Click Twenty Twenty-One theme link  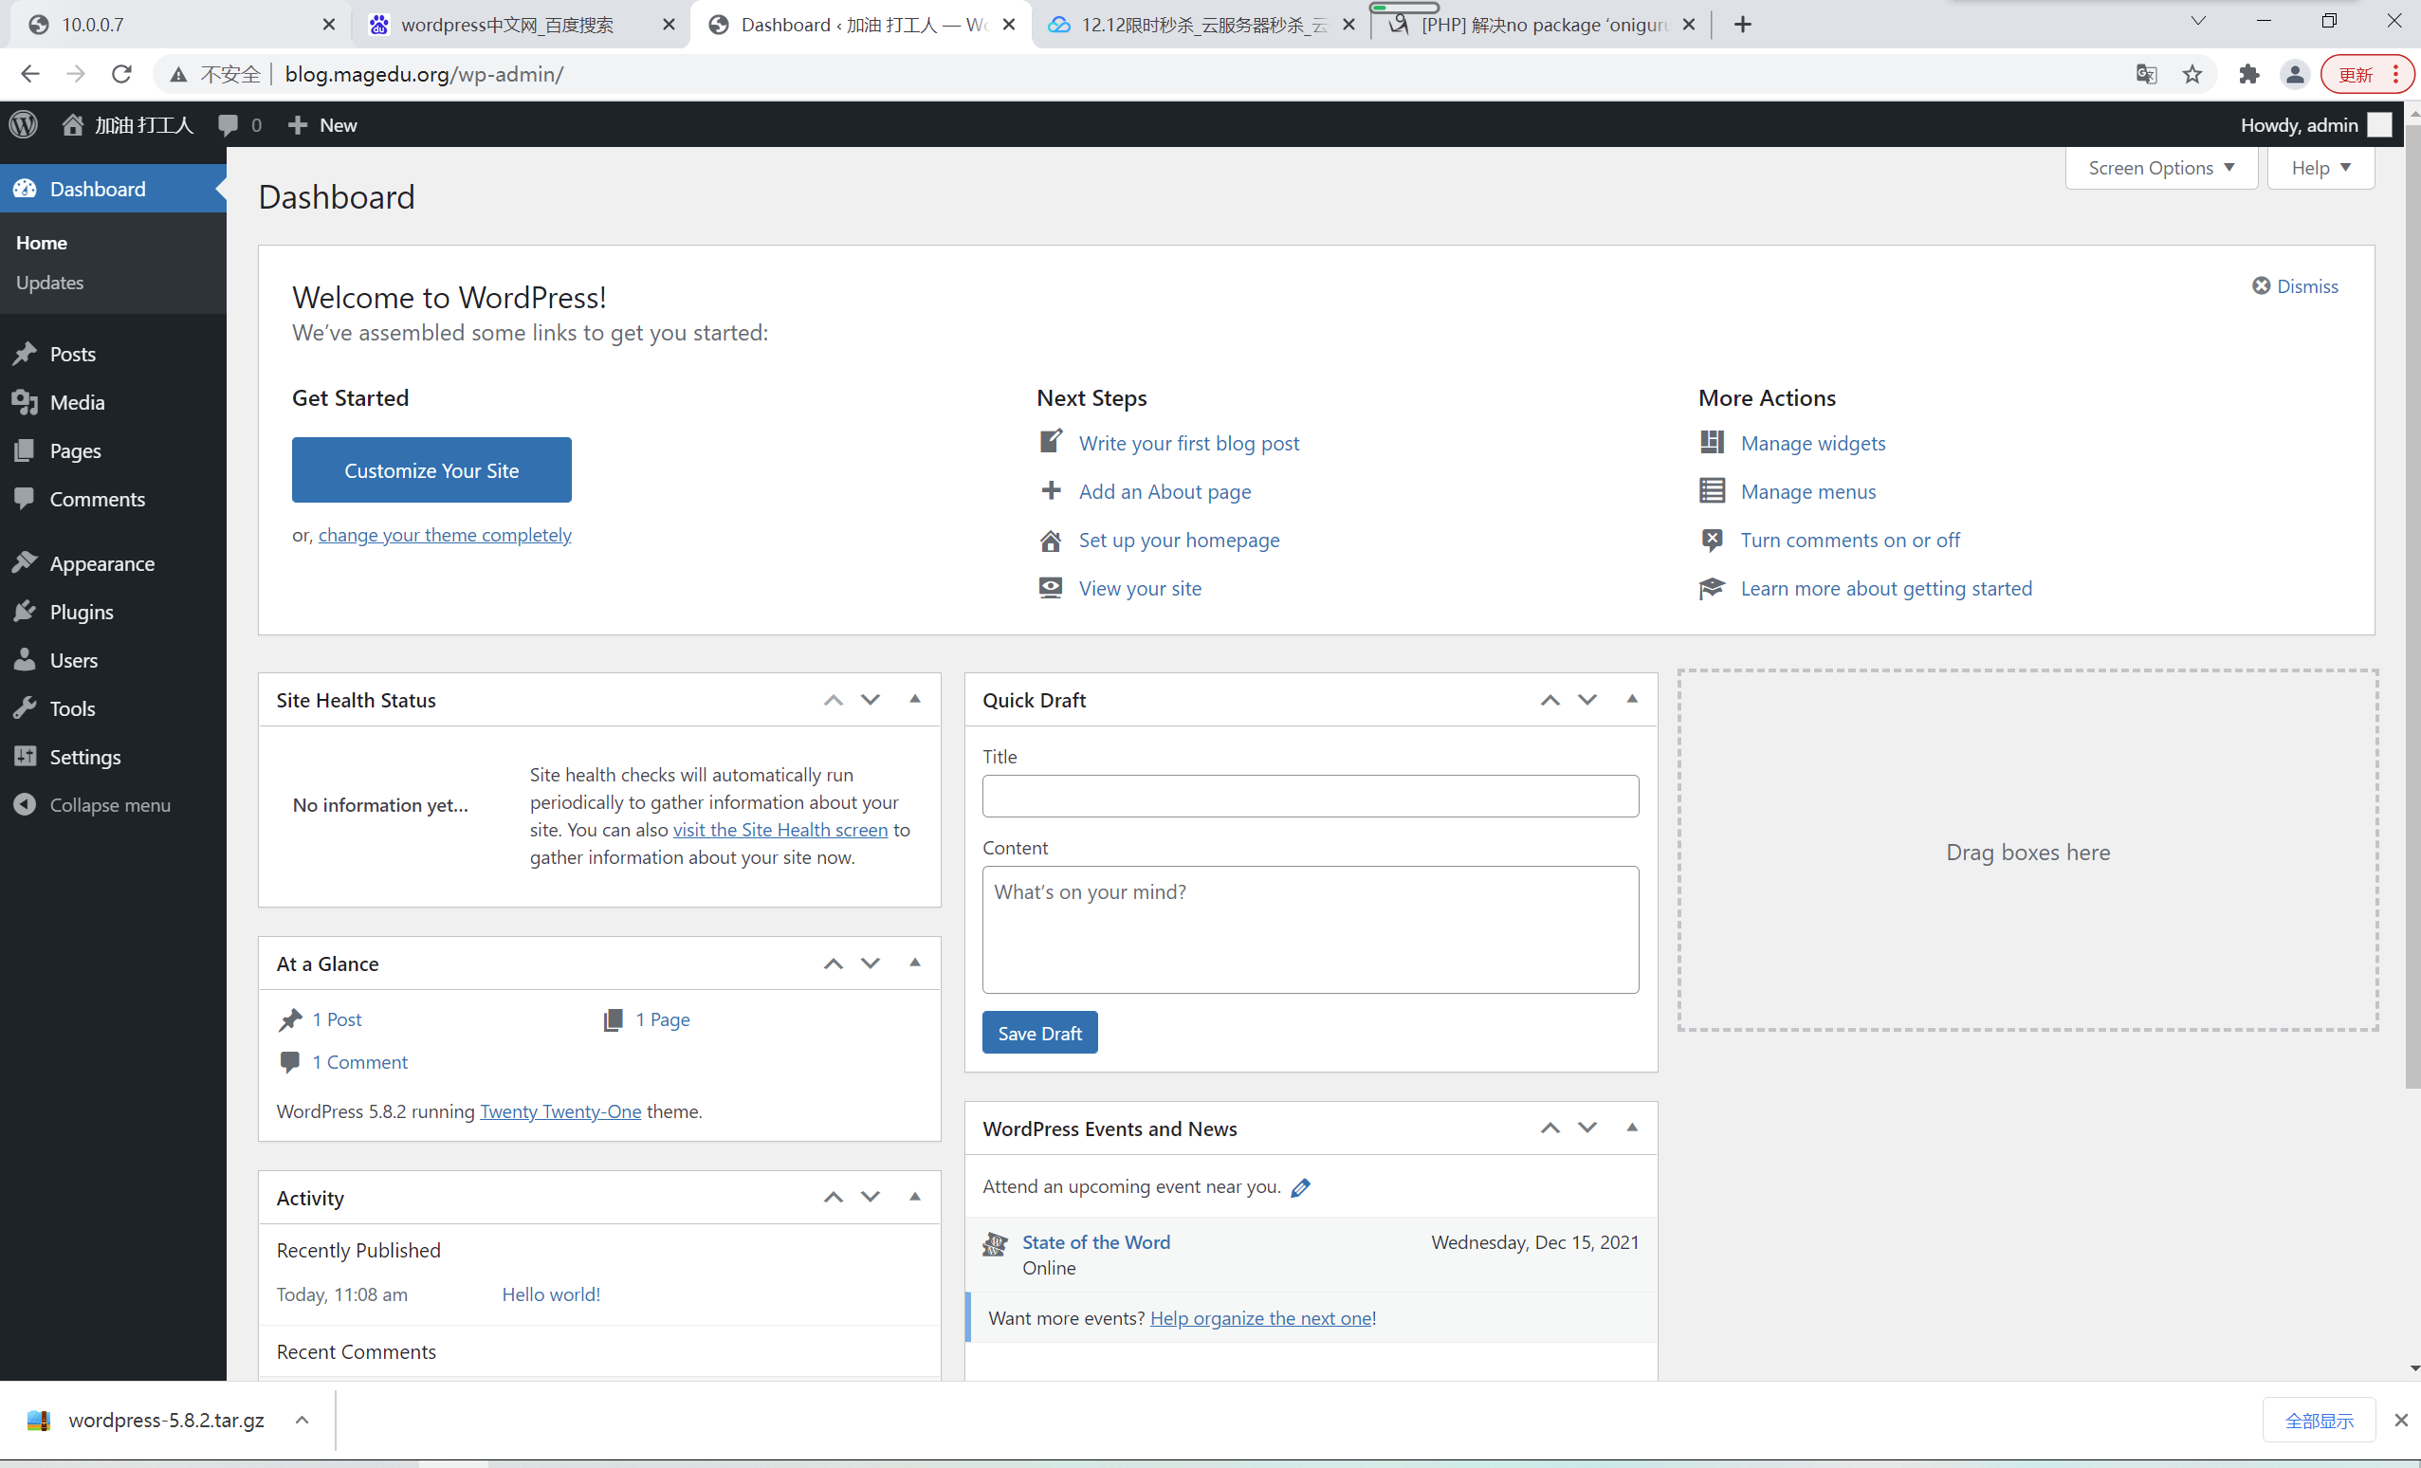click(x=560, y=1110)
